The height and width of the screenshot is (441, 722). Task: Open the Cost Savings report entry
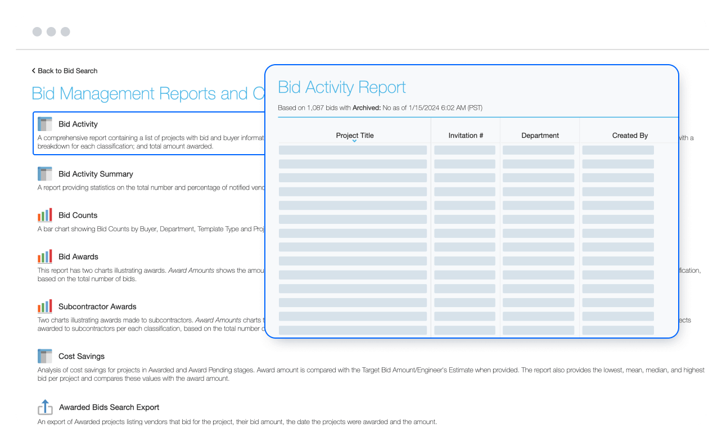click(81, 355)
